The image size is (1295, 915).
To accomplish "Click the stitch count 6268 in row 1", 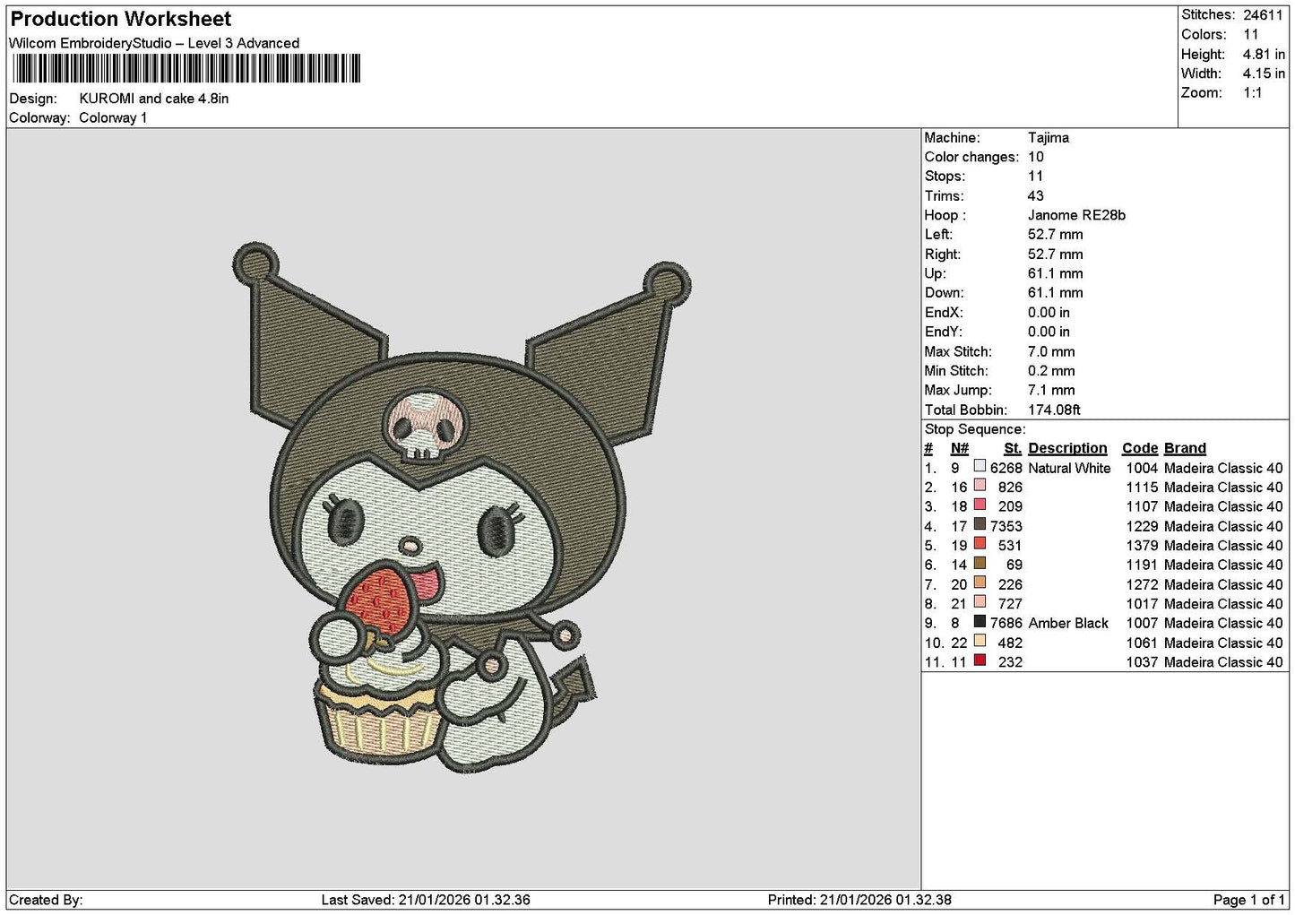I will (x=1006, y=468).
